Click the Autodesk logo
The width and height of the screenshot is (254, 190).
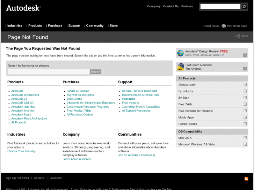point(23,8)
